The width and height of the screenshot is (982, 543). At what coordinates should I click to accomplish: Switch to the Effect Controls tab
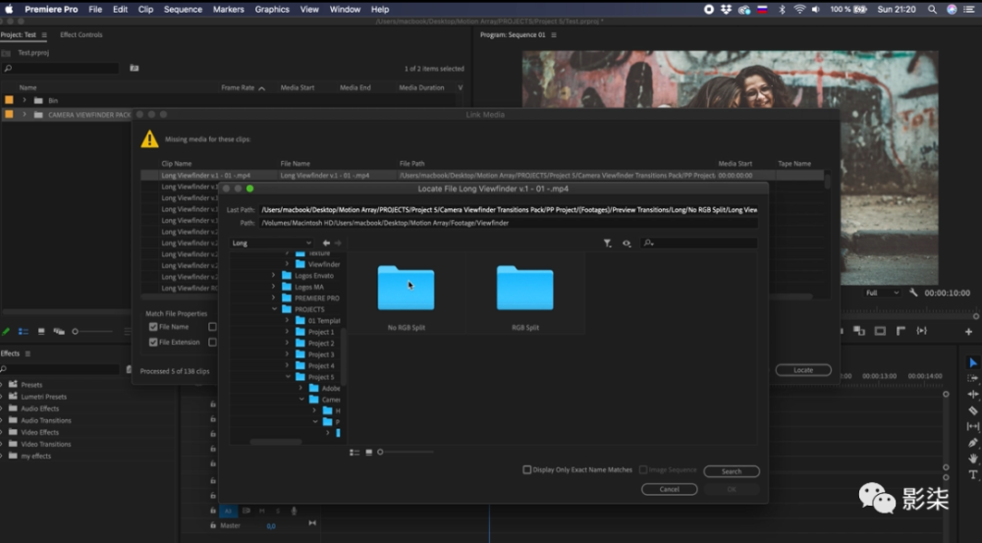[x=82, y=35]
